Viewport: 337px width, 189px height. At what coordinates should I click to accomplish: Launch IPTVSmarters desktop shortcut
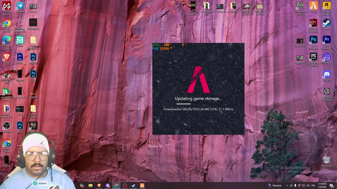click(x=327, y=59)
